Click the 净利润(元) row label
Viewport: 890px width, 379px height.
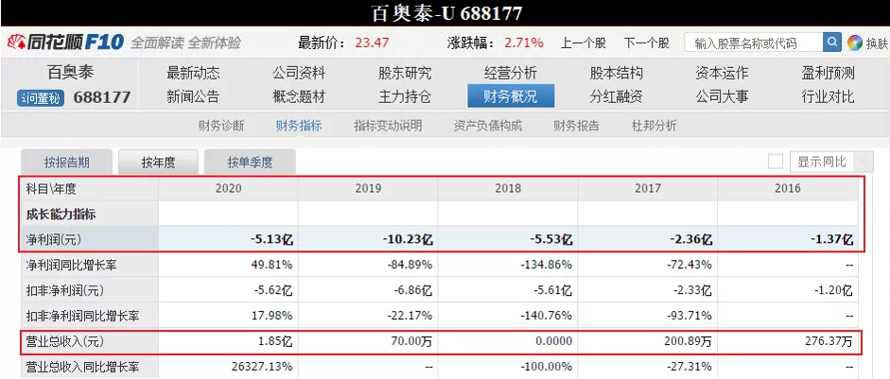54,240
